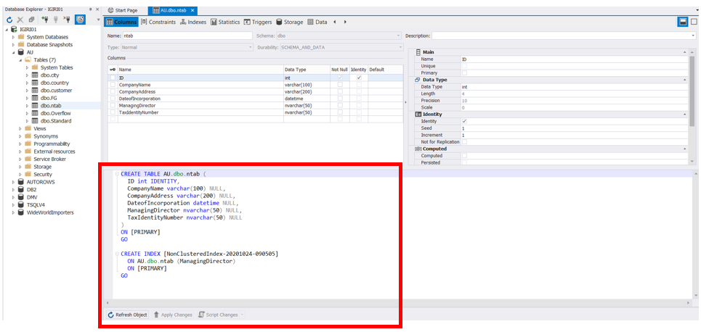Collapse the Identity properties section
This screenshot has height=332, width=701.
click(x=684, y=115)
